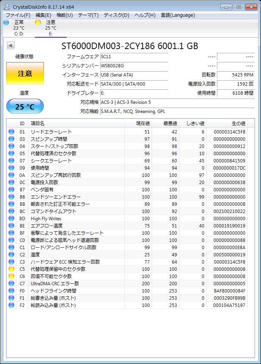Click the ファームウェア field showing SC11

pyautogui.click(x=134, y=56)
